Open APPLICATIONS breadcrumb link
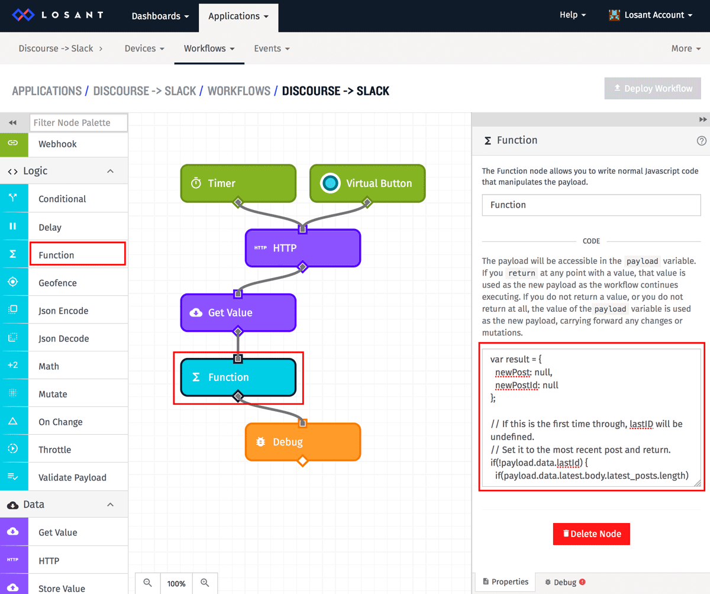The image size is (710, 594). click(x=47, y=91)
